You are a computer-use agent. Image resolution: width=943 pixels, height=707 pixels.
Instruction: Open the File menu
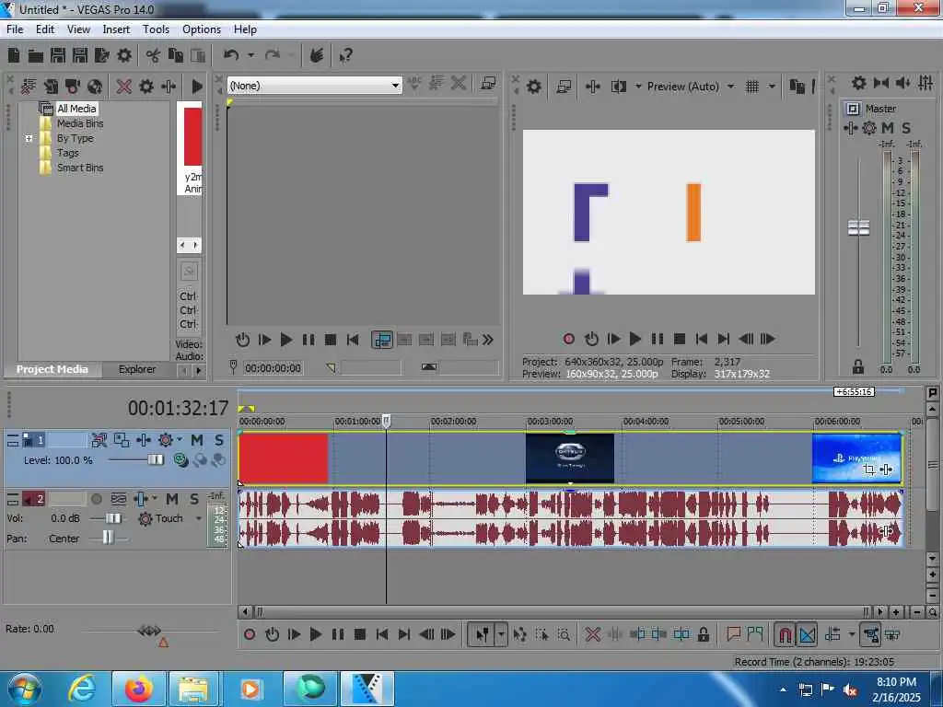[x=15, y=29]
